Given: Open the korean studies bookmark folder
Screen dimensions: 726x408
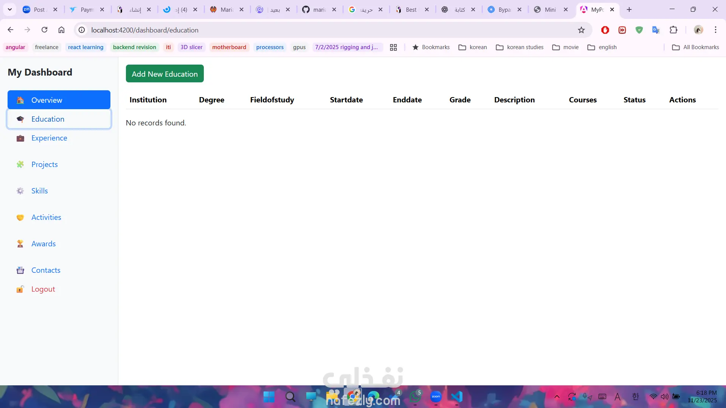Looking at the screenshot, I should pyautogui.click(x=520, y=47).
